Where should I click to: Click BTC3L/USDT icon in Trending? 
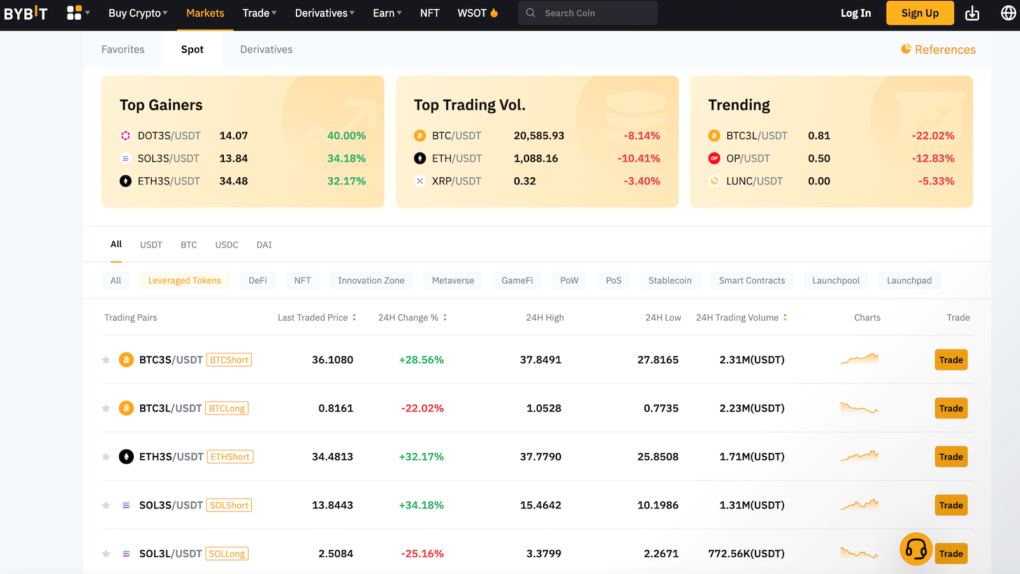click(x=714, y=135)
